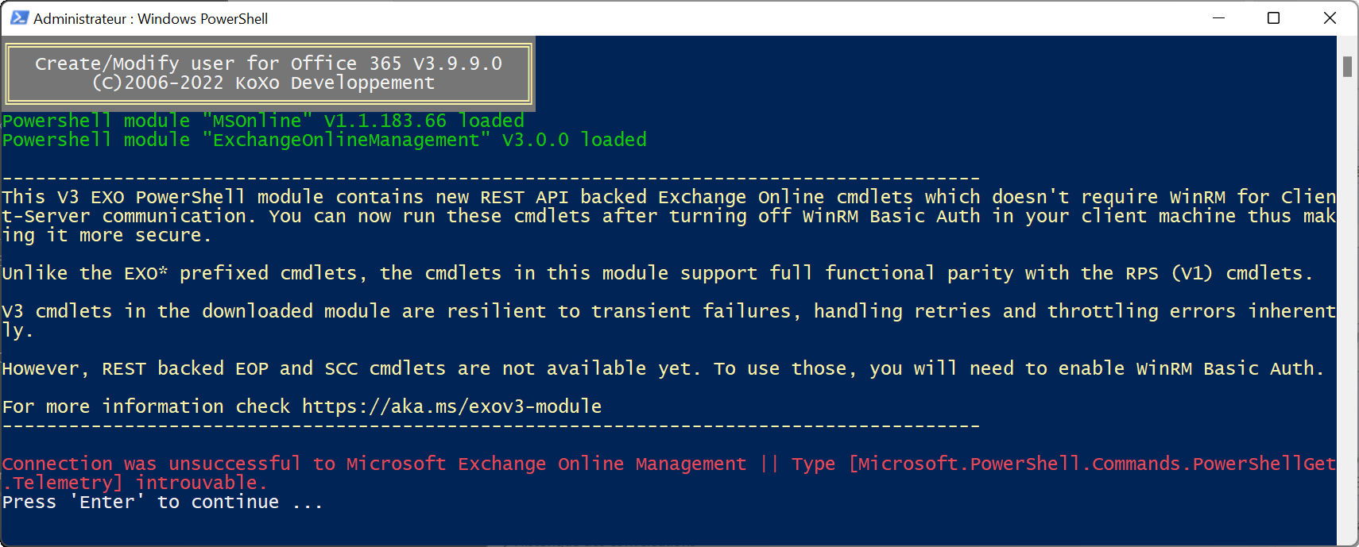Click the 'Administrateur : Windows PowerShell' window title
The width and height of the screenshot is (1359, 547).
pyautogui.click(x=150, y=18)
